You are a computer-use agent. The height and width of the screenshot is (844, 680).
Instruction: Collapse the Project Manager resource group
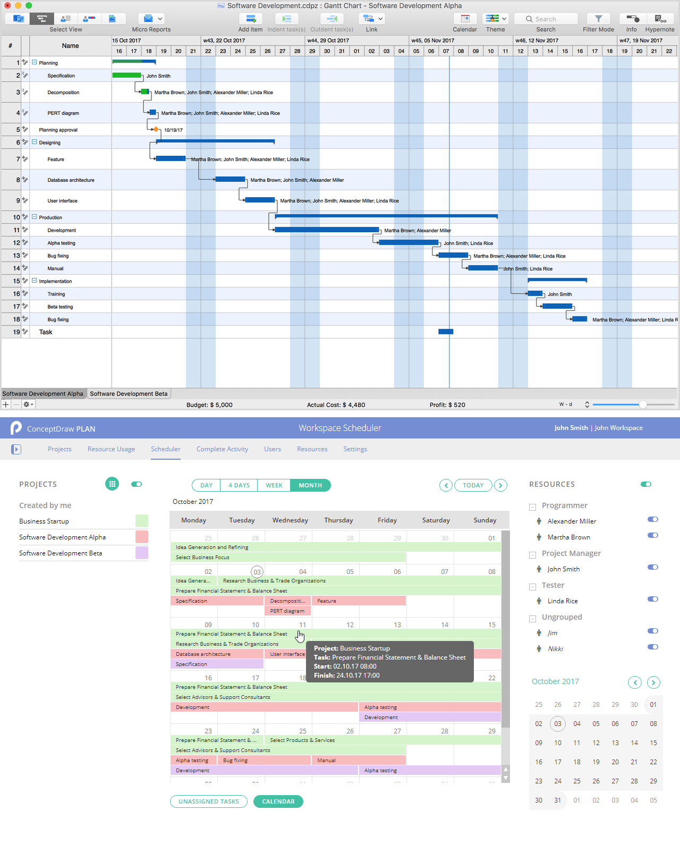click(x=533, y=555)
